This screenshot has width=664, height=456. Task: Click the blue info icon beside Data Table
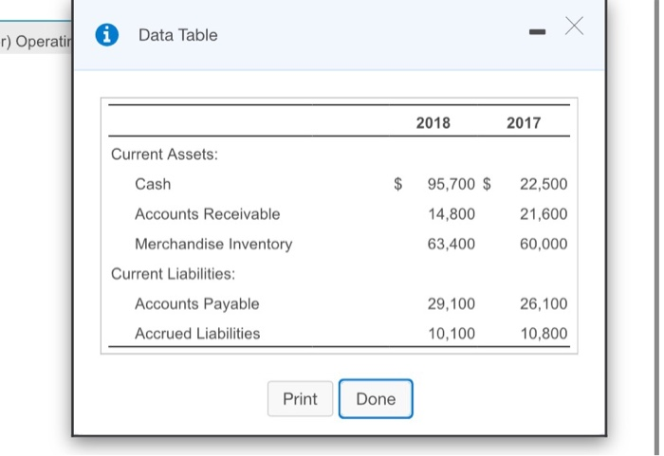(106, 35)
